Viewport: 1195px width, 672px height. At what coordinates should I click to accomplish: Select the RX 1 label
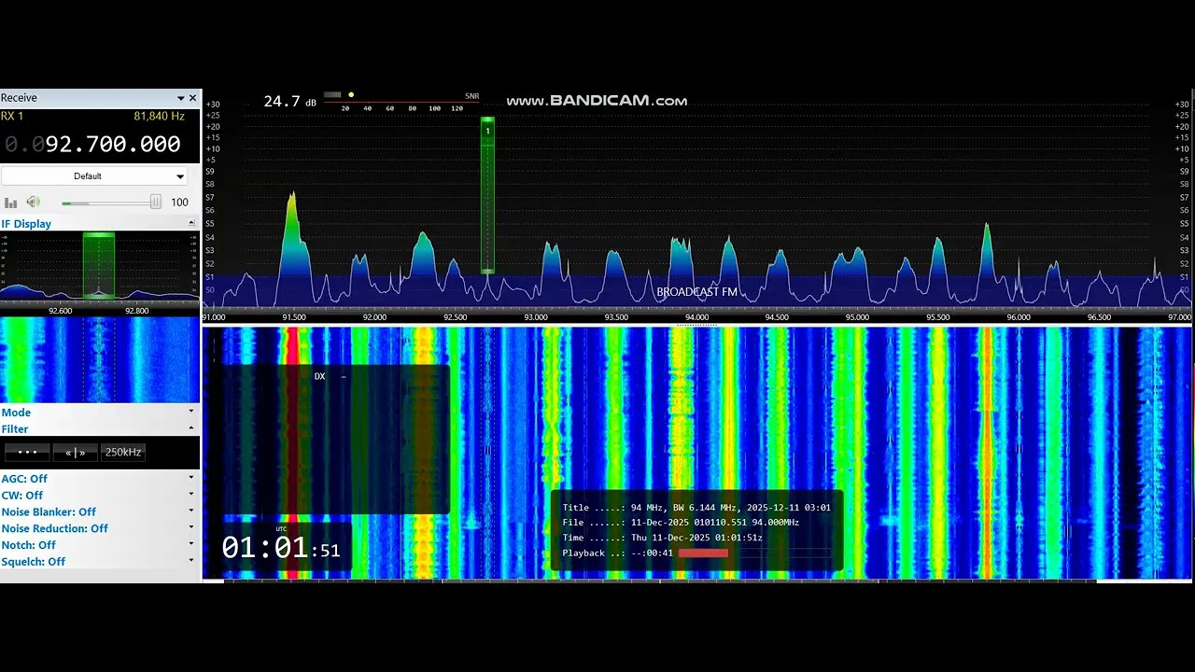[12, 116]
